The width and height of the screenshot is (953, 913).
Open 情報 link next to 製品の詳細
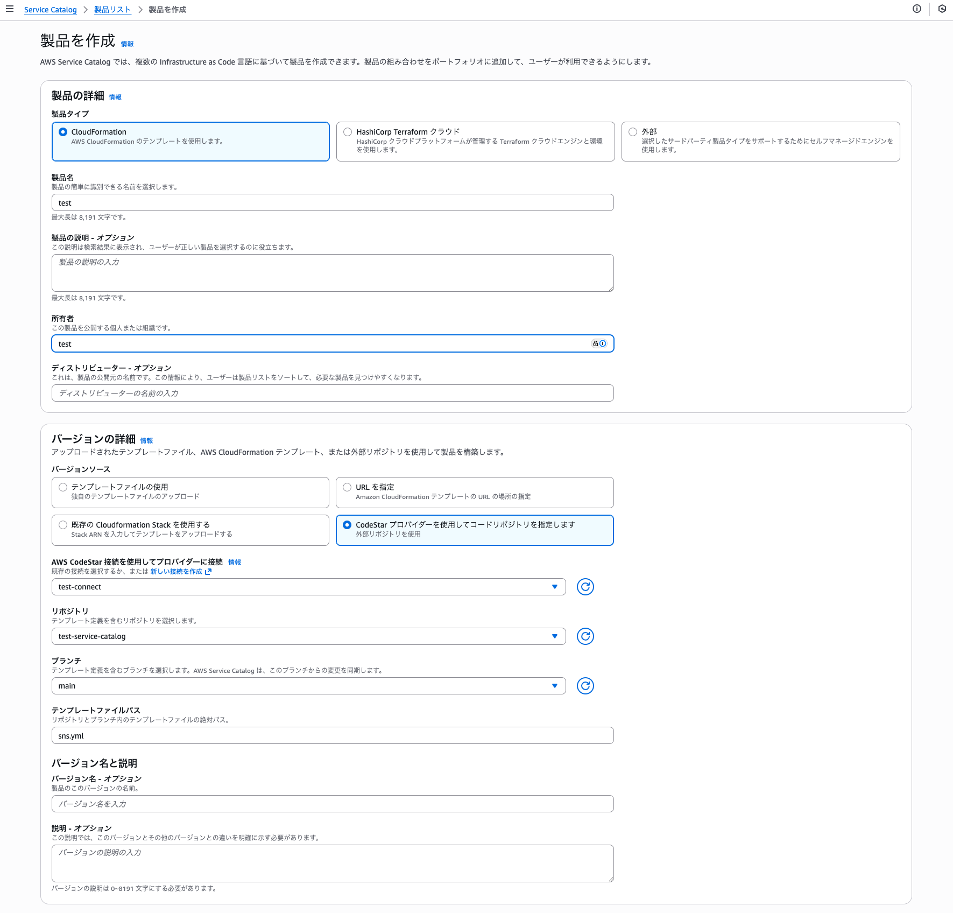(115, 97)
